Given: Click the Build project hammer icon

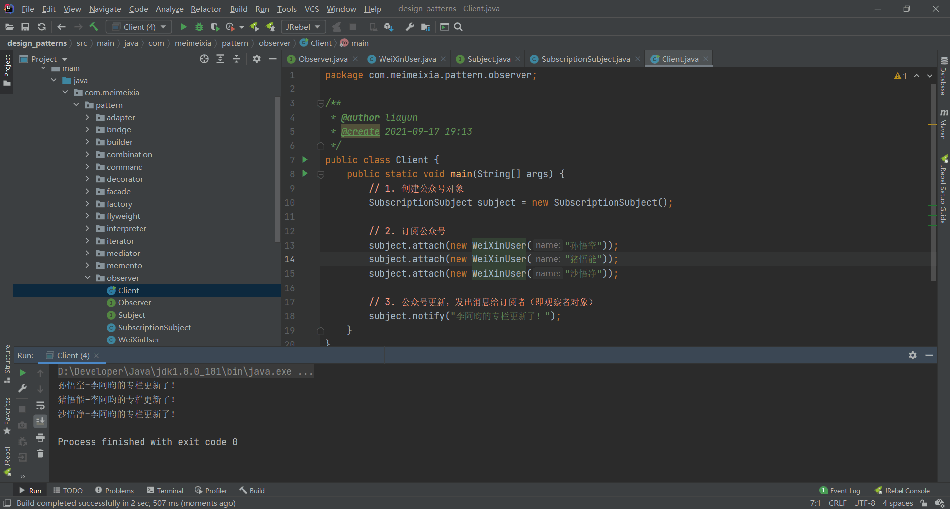Looking at the screenshot, I should 94,27.
